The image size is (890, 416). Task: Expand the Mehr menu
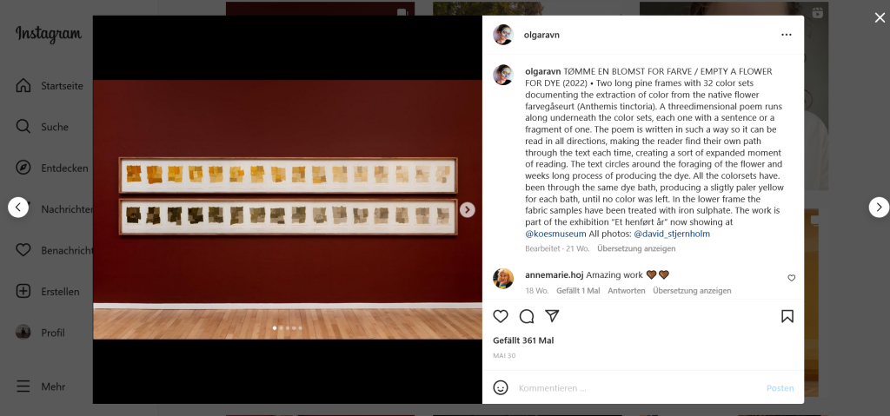40,386
